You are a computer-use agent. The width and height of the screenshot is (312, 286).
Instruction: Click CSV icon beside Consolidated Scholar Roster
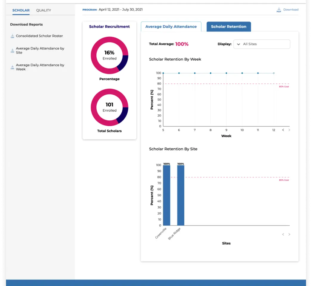click(12, 36)
